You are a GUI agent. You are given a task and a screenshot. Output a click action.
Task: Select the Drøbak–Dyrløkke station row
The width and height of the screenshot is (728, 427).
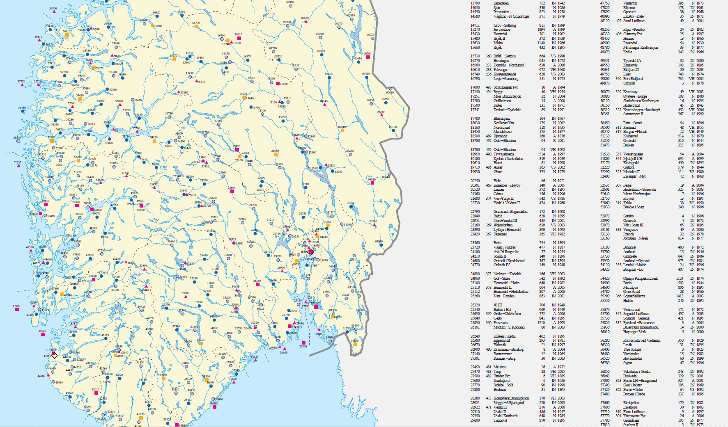click(x=518, y=110)
